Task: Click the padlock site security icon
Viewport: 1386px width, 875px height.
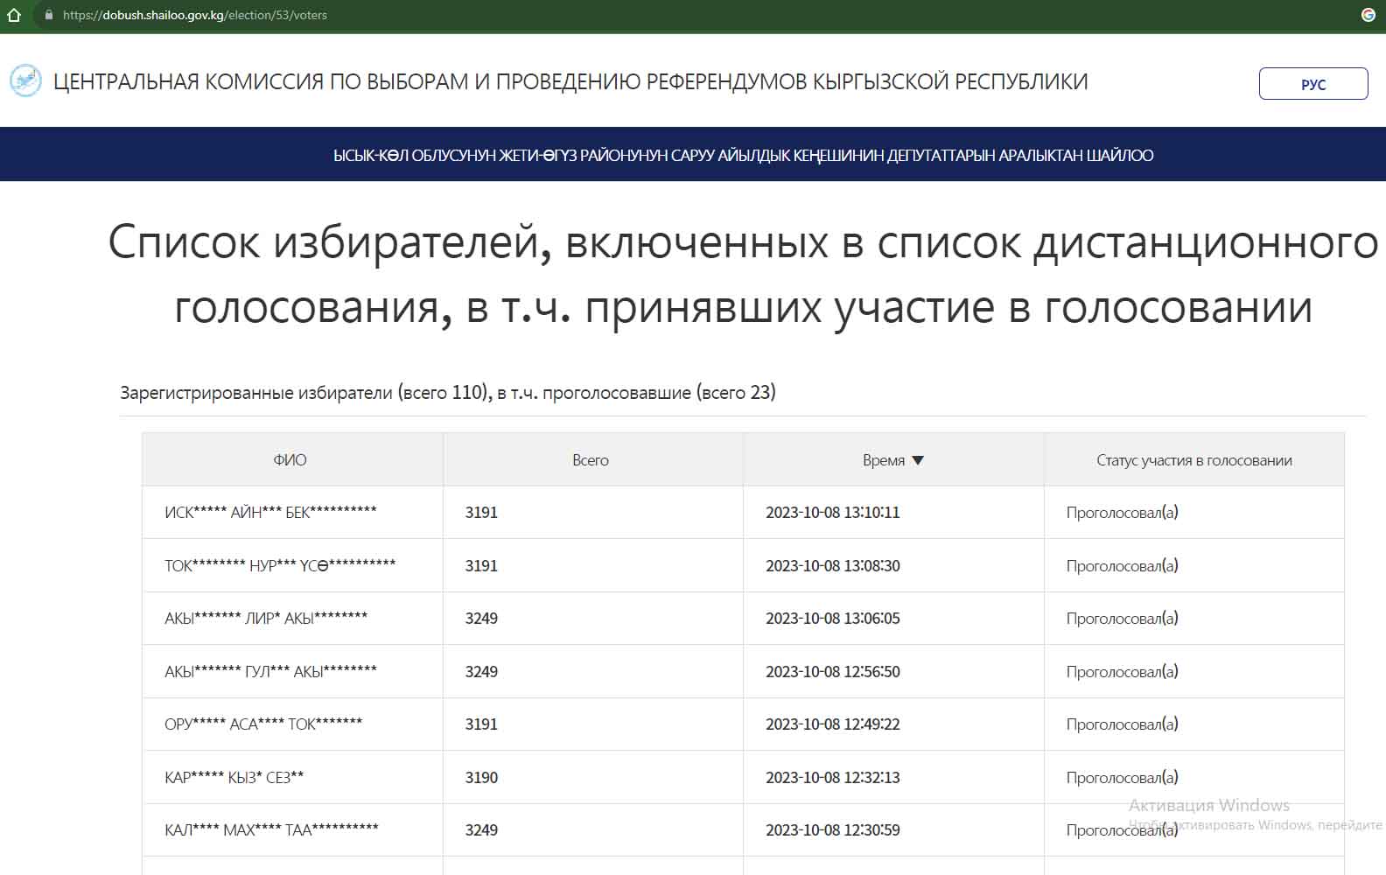Action: coord(49,15)
